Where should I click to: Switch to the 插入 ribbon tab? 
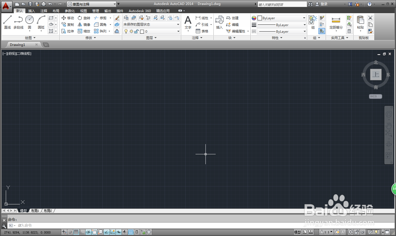[x=32, y=11]
